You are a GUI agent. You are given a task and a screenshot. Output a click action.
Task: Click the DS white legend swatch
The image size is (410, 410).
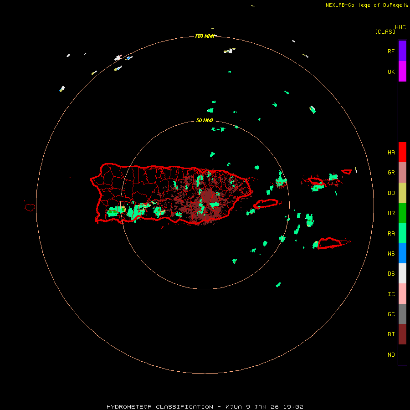pyautogui.click(x=402, y=273)
